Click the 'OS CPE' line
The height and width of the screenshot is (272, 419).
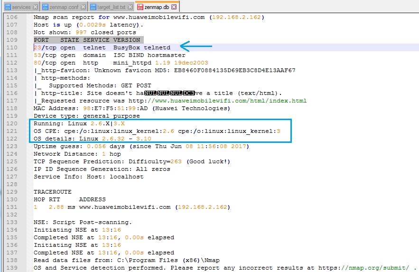point(157,131)
